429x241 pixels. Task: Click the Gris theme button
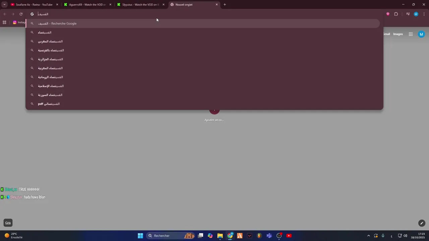8,223
